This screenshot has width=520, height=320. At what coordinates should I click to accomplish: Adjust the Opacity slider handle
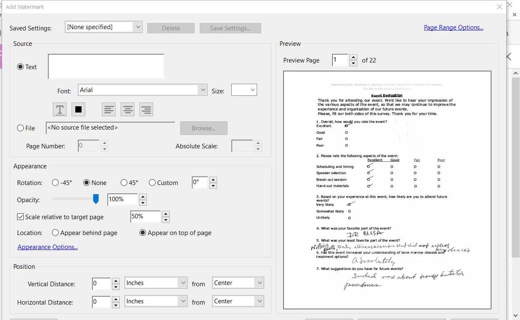[x=96, y=199]
